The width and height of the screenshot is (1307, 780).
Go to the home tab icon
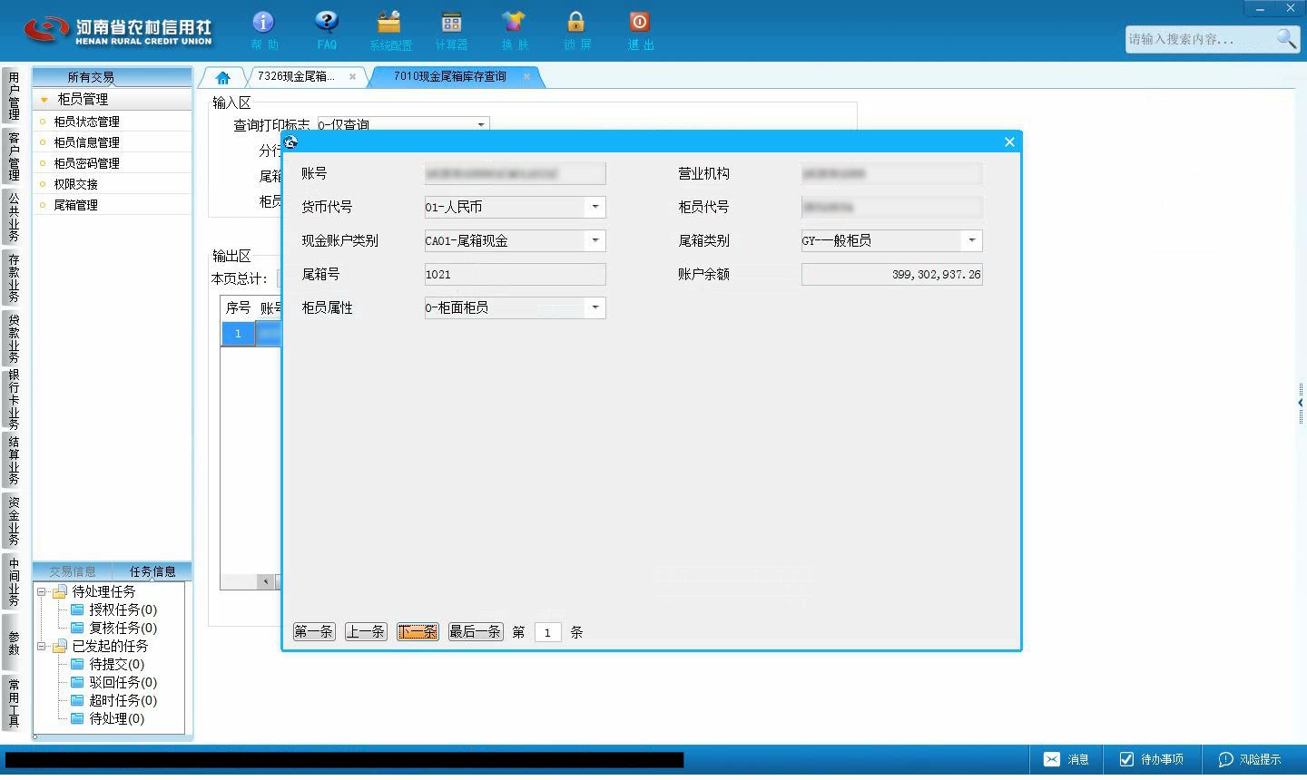222,77
